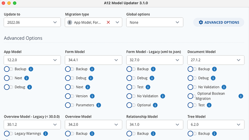Click the Relationship Model label
The height and width of the screenshot is (140, 249).
click(x=142, y=117)
